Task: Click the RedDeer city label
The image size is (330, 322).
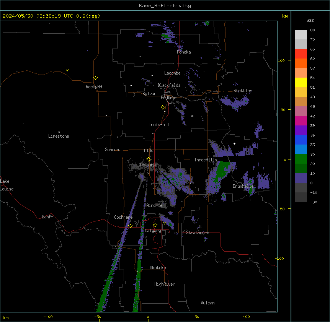Action: [168, 98]
